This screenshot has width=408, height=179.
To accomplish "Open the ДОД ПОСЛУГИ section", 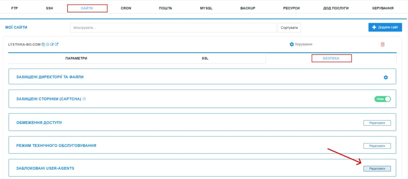I will [x=336, y=8].
